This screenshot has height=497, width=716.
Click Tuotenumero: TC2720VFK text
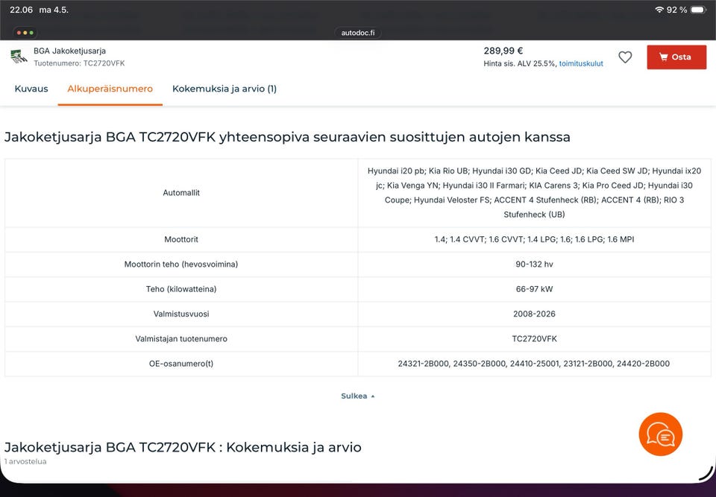79,63
